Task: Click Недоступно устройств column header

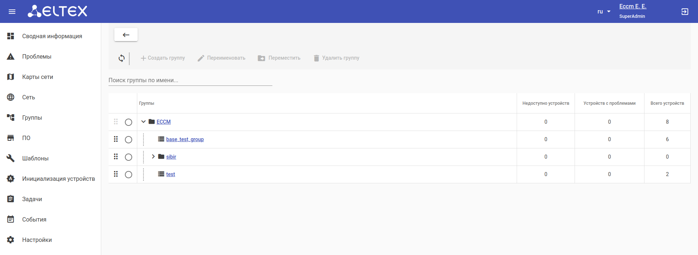Action: [546, 103]
